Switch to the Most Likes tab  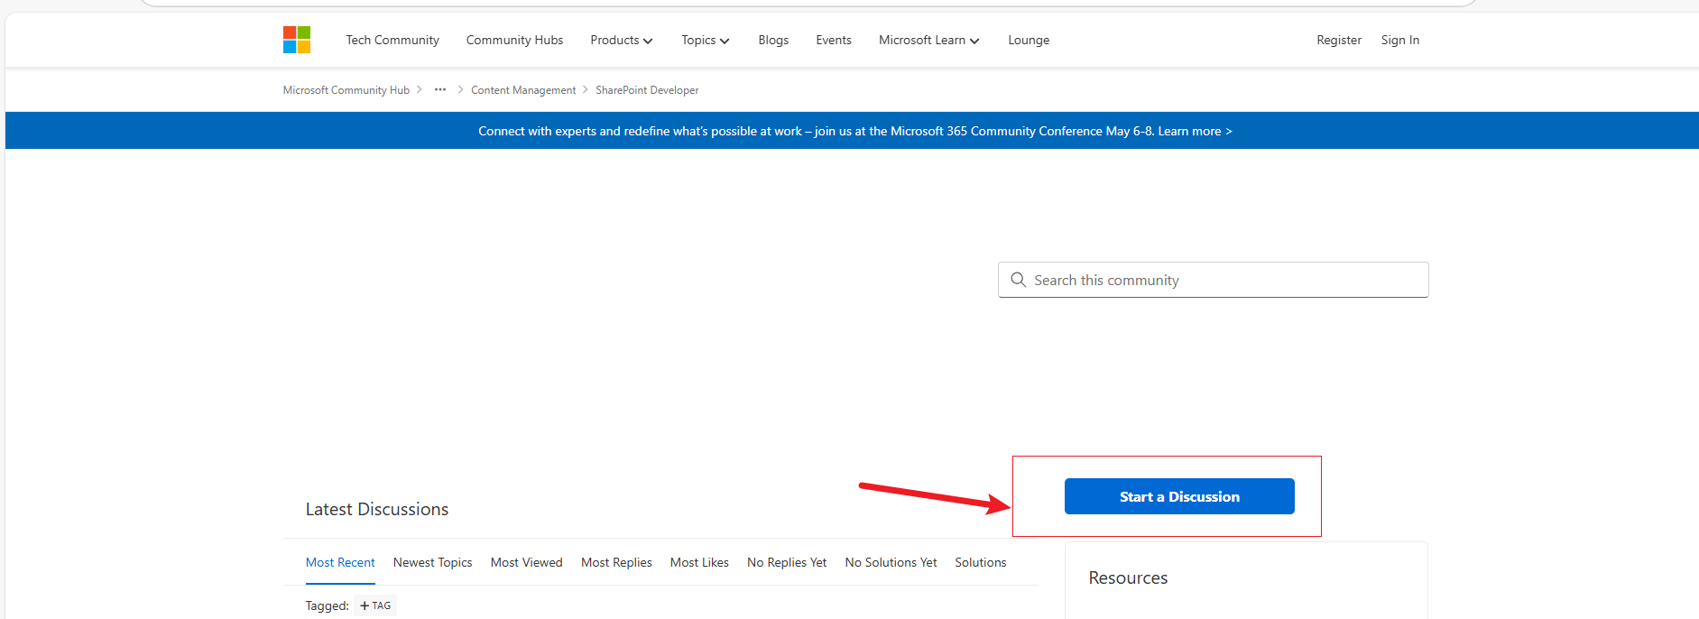699,562
